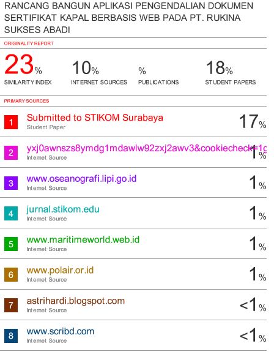Open www.maritimeworld.web.id source link
Image resolution: width=274 pixels, height=357 pixels.
pyautogui.click(x=83, y=240)
